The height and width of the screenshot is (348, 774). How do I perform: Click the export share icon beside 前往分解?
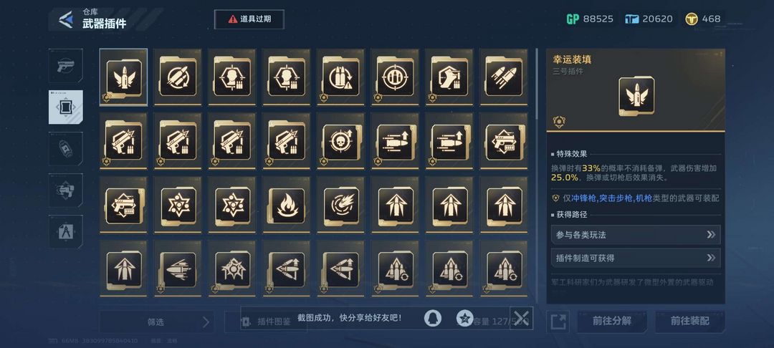coord(558,322)
